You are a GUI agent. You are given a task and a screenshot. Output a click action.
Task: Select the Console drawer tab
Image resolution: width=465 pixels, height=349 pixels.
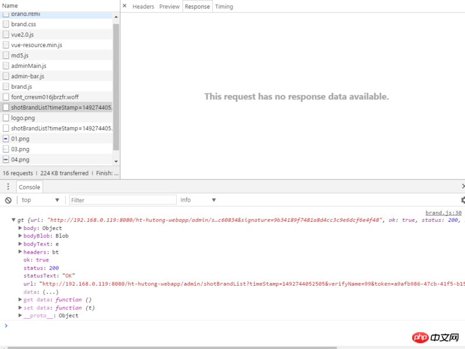coord(30,187)
